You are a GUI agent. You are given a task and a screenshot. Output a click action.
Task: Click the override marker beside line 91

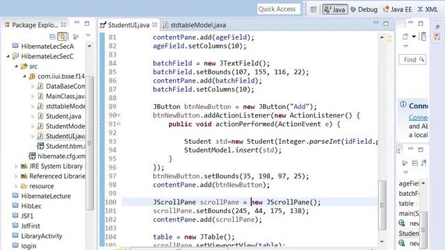coord(102,124)
